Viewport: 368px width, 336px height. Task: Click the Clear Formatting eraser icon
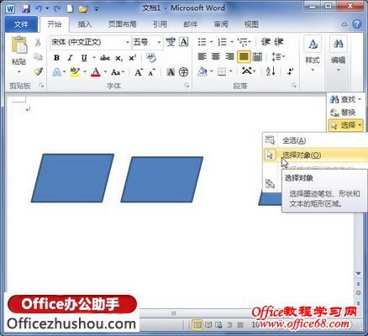pos(151,58)
